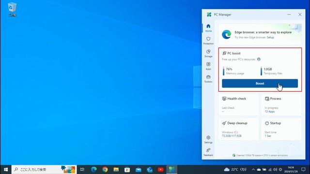The image size is (310, 174).
Task: Open the Mail app from taskbar
Action: 139,170
